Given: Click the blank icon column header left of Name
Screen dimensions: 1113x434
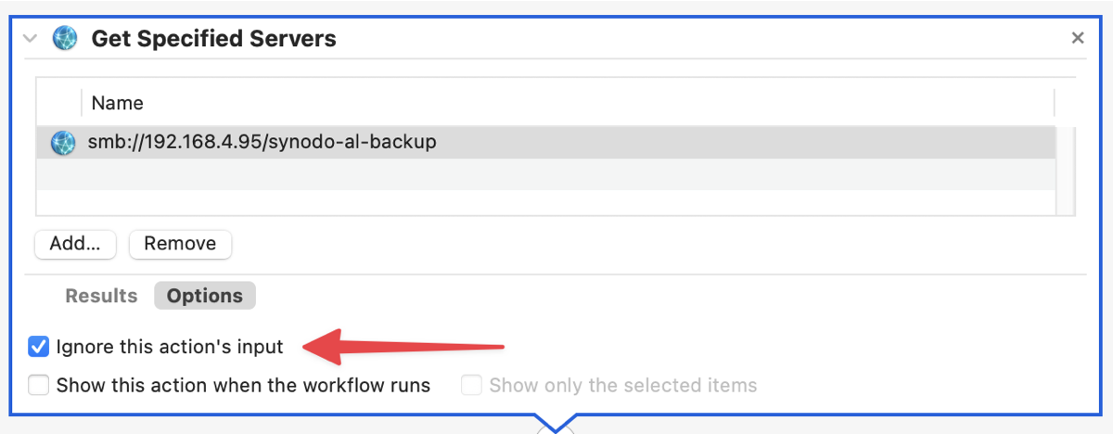Looking at the screenshot, I should 59,102.
